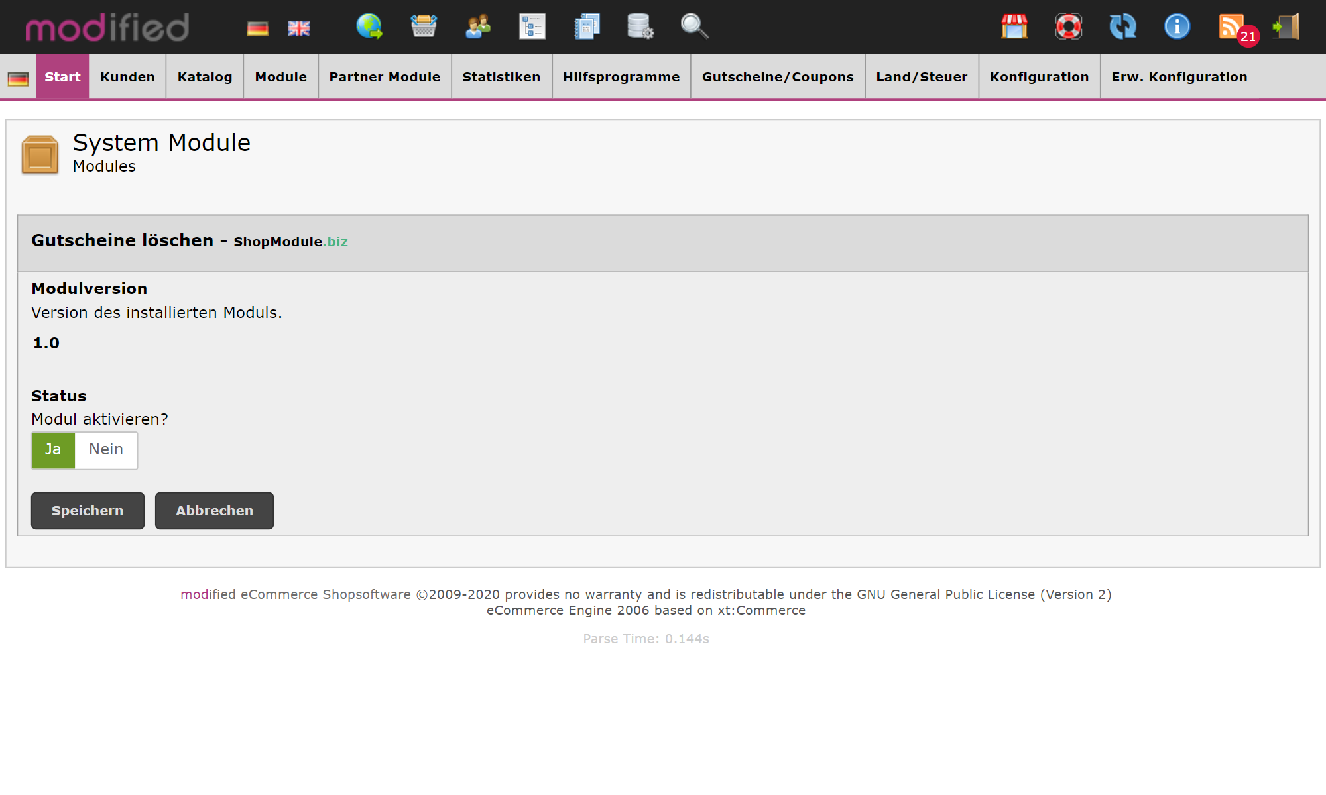Open customers via the two-people icon

click(x=478, y=26)
